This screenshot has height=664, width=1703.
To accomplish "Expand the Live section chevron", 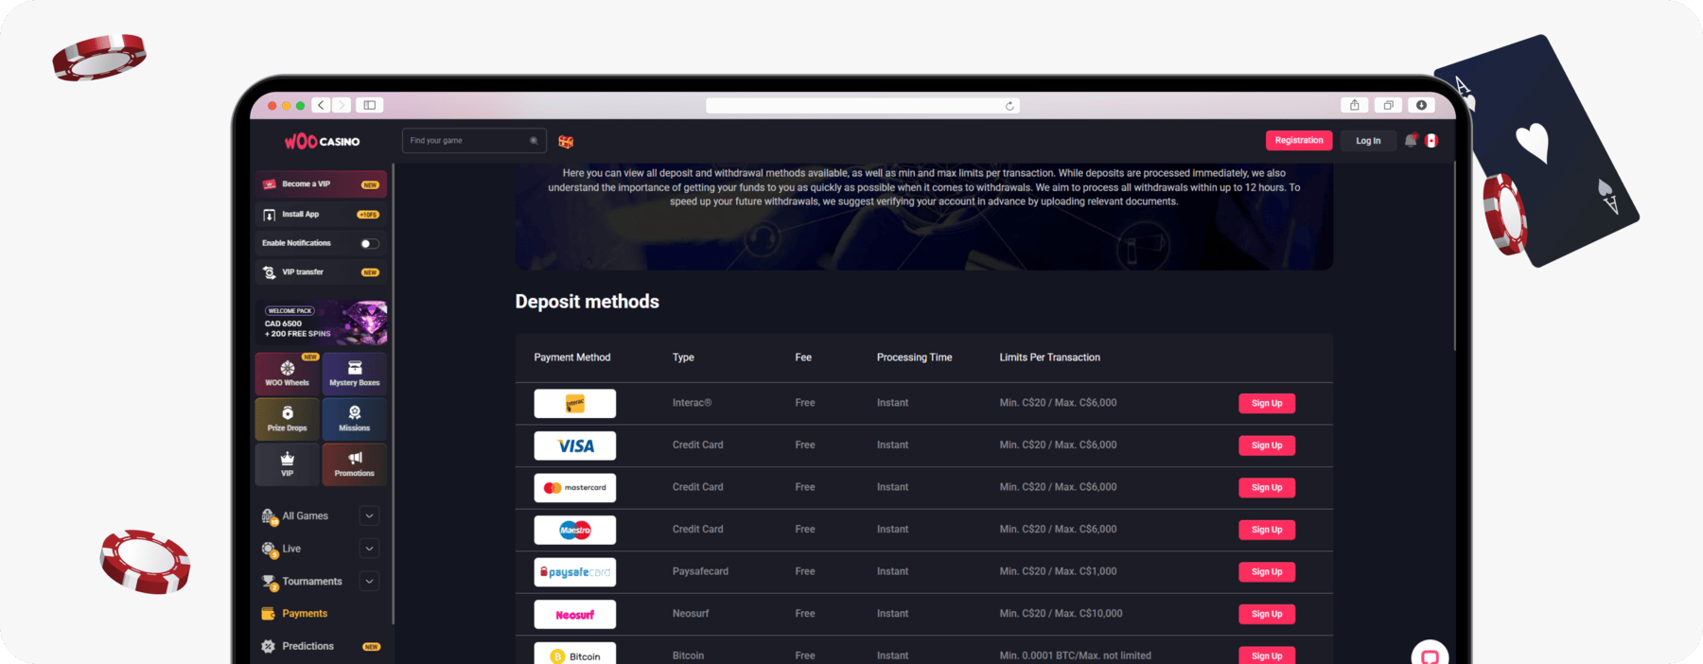I will pyautogui.click(x=370, y=549).
